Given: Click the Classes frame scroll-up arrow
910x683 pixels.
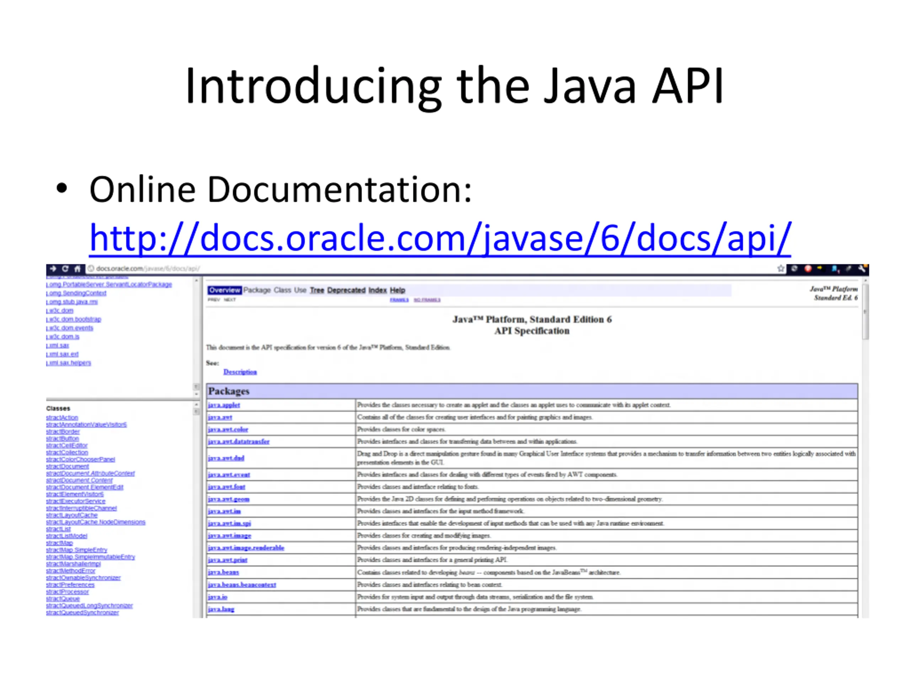Looking at the screenshot, I should [196, 405].
